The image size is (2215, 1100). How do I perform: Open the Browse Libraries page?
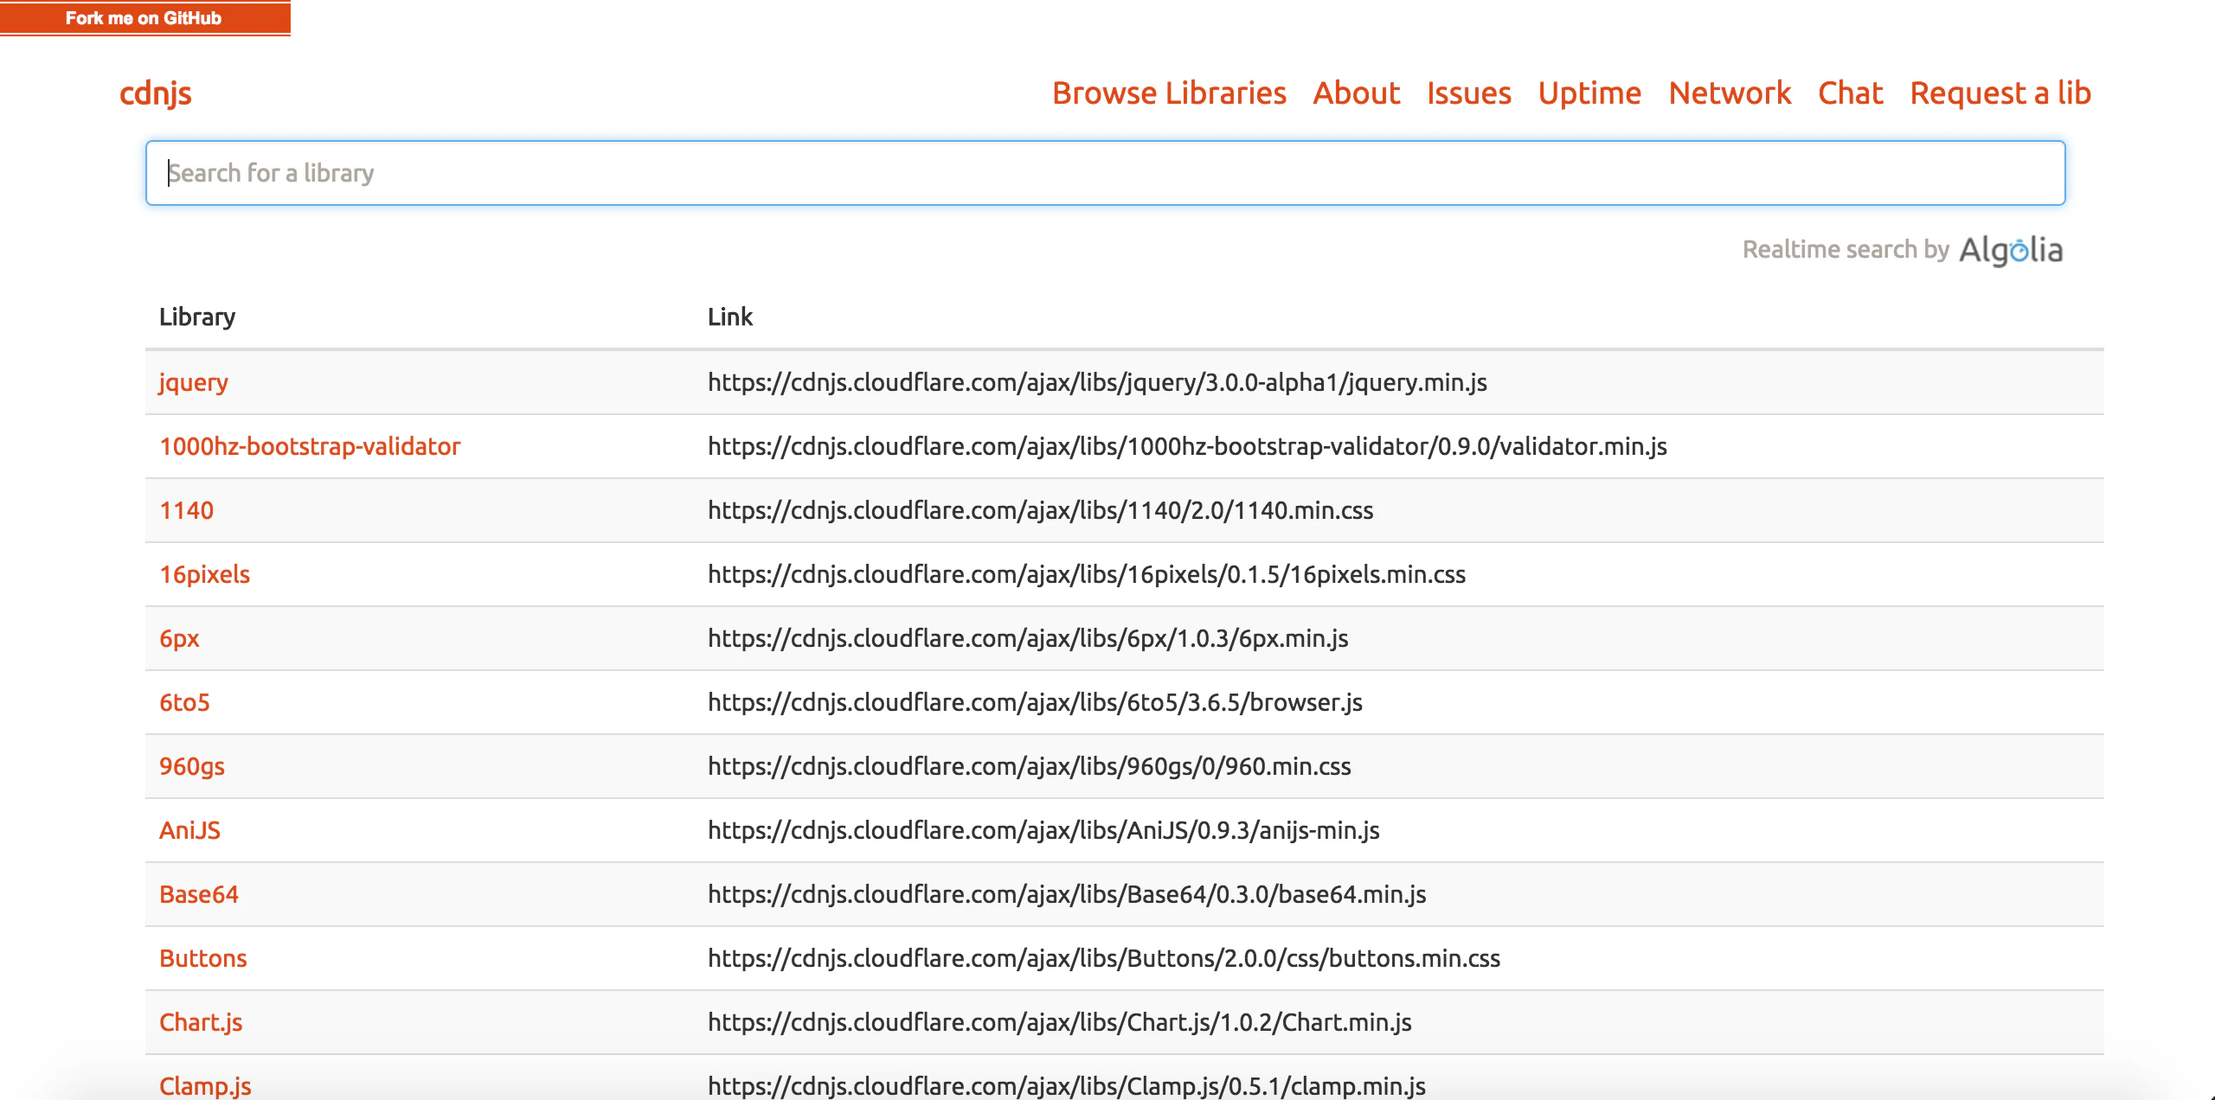click(x=1169, y=93)
